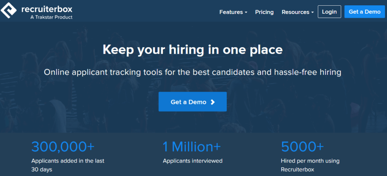Click the hero Get a Demo button

click(192, 102)
